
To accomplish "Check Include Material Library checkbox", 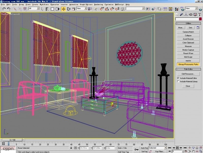I will point(178,81).
